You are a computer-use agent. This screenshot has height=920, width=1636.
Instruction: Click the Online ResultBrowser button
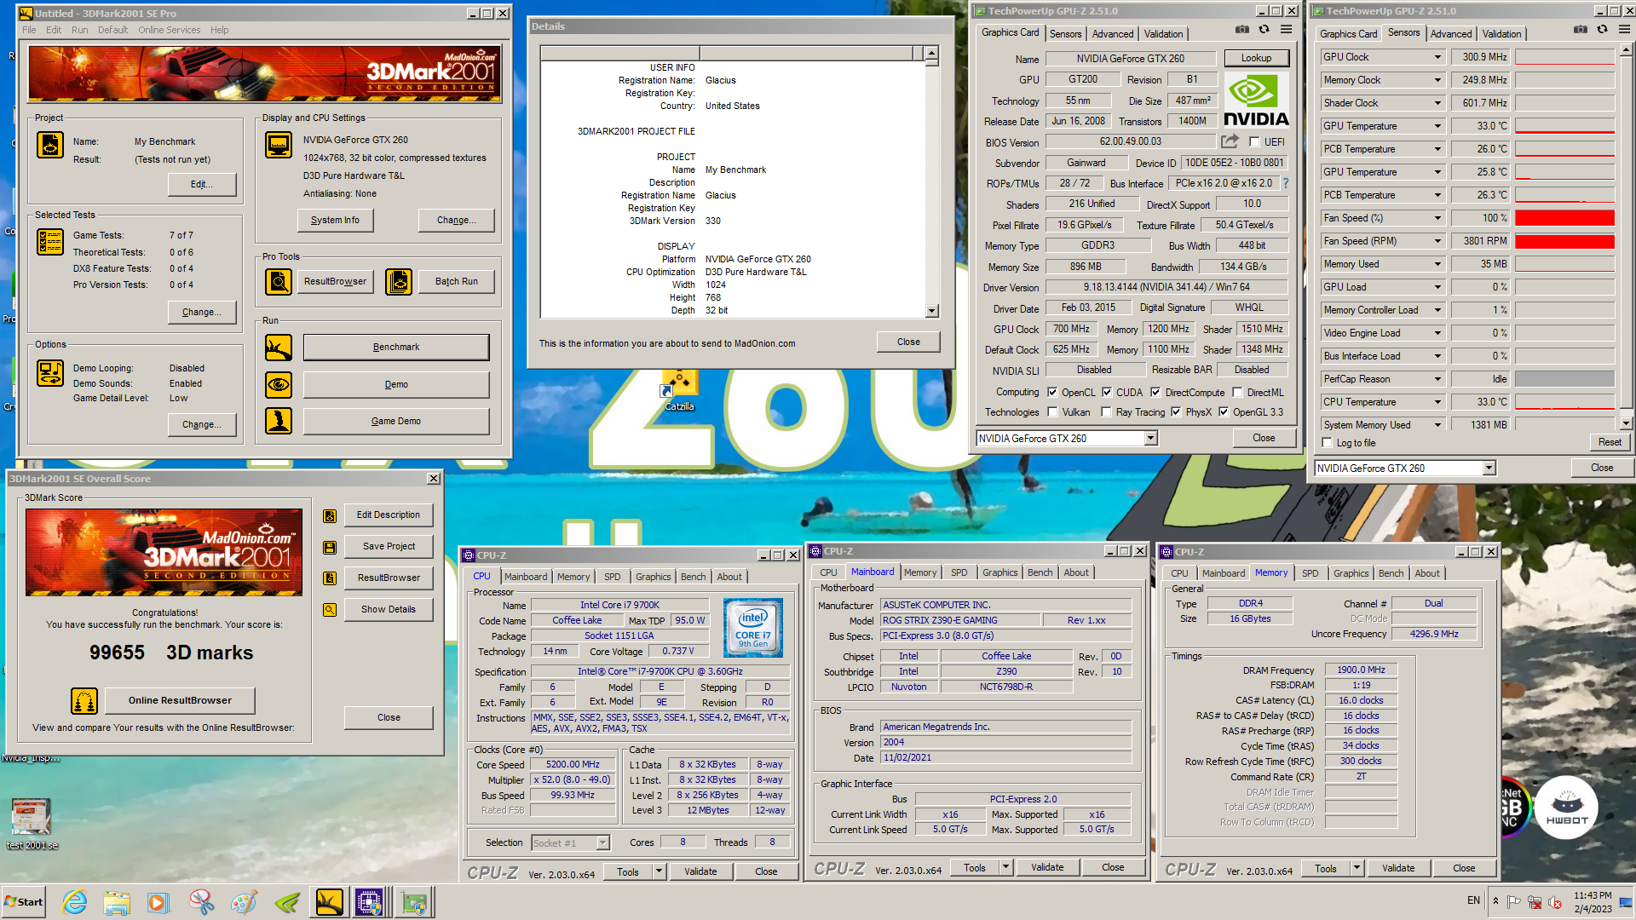tap(180, 700)
